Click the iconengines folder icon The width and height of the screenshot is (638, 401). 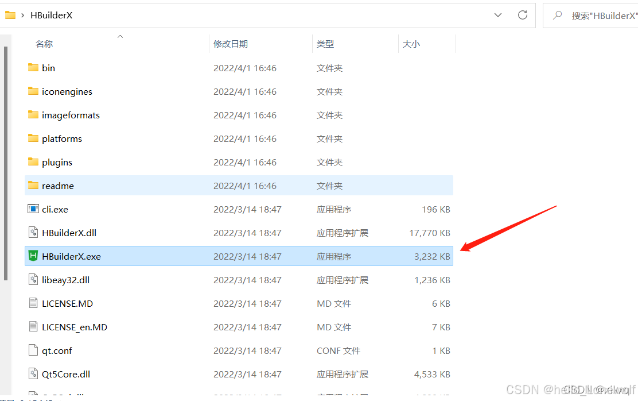(33, 91)
